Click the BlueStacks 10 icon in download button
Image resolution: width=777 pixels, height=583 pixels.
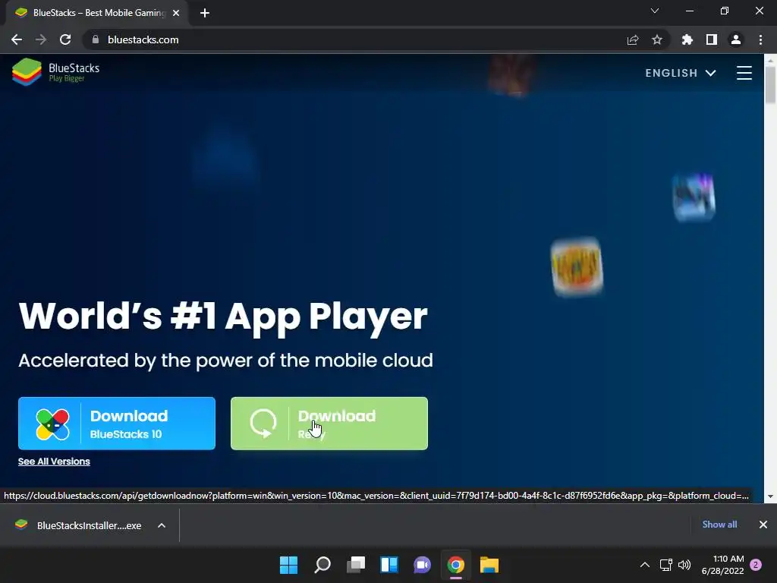pos(52,424)
